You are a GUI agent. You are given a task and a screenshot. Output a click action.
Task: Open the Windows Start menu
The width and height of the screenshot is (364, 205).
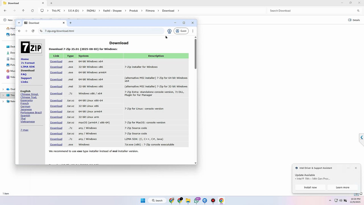[143, 200]
